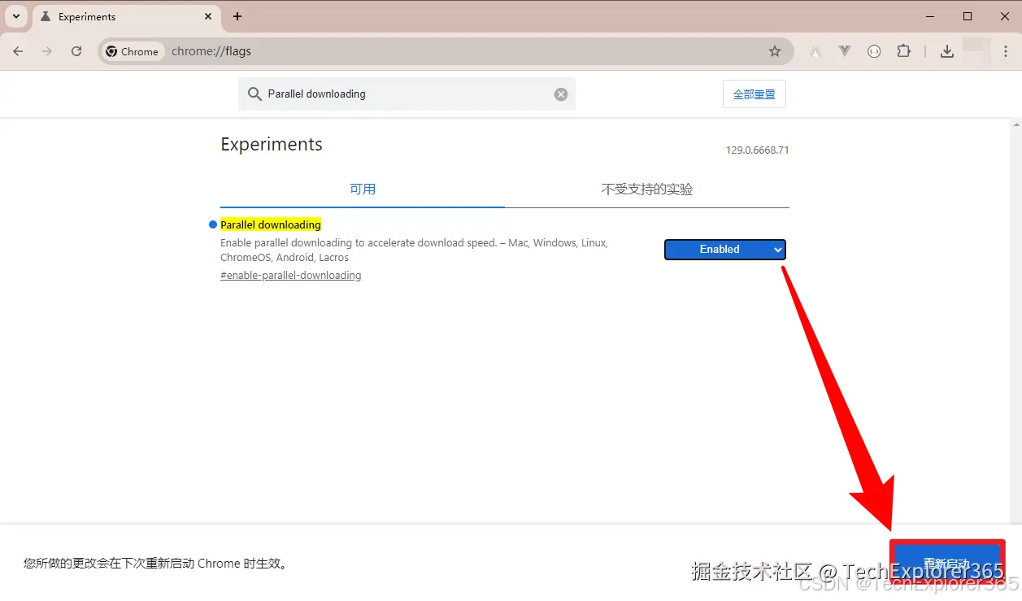1022x601 pixels.
Task: Click the first extension icon after the star
Action: pyautogui.click(x=815, y=51)
